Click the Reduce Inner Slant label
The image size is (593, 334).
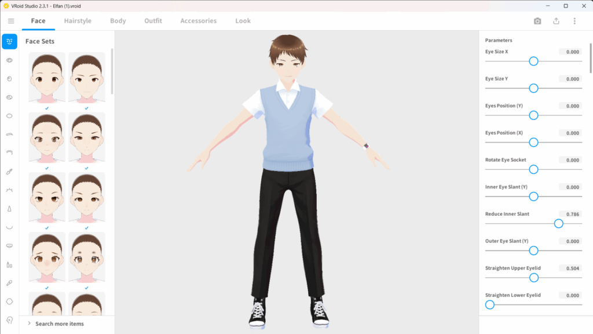pos(507,214)
